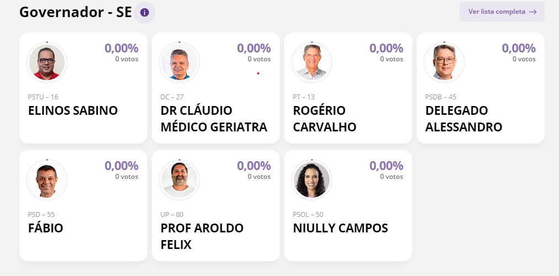Click the info icon beside Governador - SE
559x276 pixels.
coord(145,12)
